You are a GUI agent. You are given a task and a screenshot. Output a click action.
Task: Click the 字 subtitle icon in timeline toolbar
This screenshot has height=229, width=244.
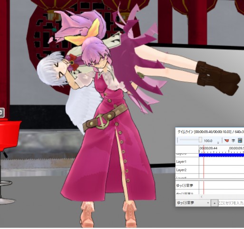point(233,141)
